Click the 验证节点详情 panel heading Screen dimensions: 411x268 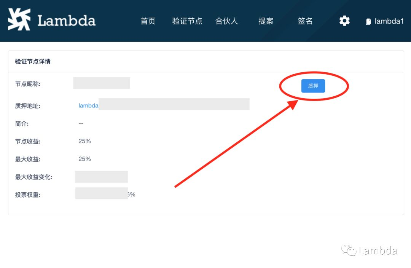click(x=33, y=61)
